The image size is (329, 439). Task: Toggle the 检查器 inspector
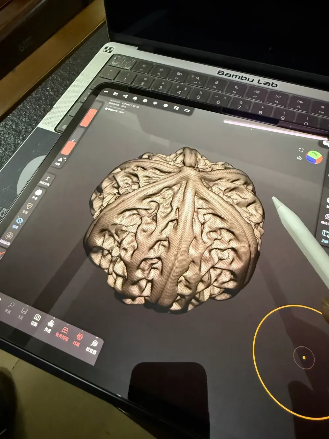[92, 347]
